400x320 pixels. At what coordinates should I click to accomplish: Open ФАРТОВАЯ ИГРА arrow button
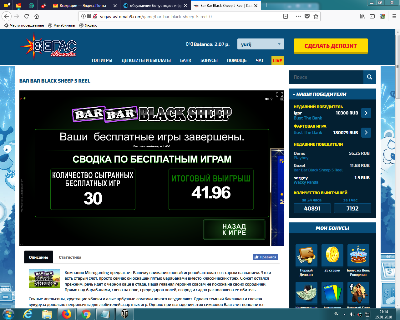click(366, 132)
